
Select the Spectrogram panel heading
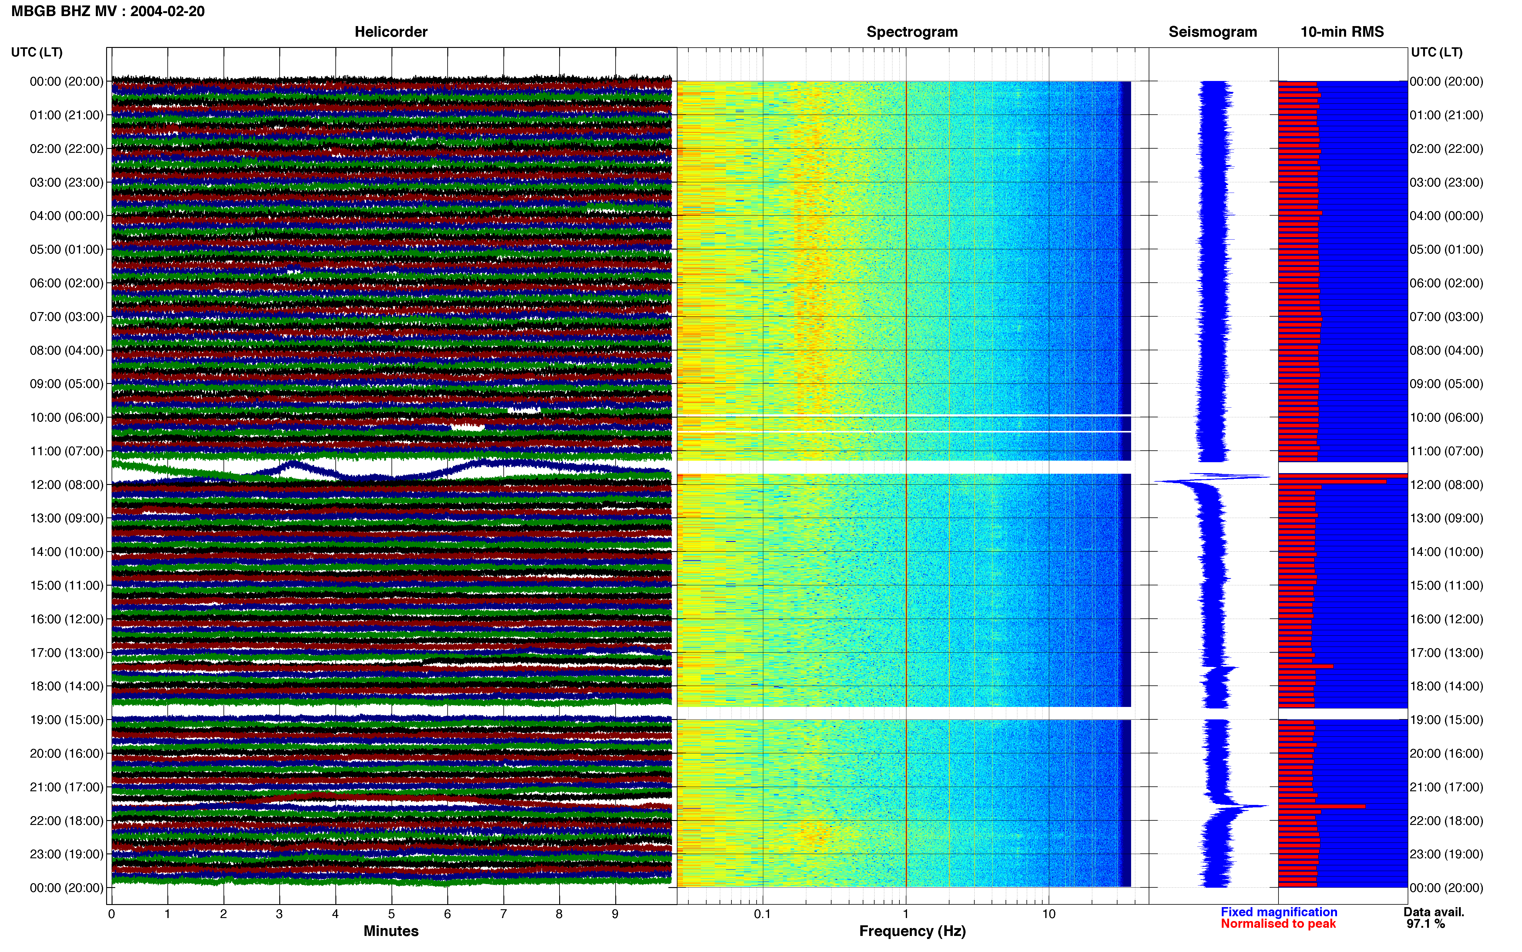coord(912,32)
